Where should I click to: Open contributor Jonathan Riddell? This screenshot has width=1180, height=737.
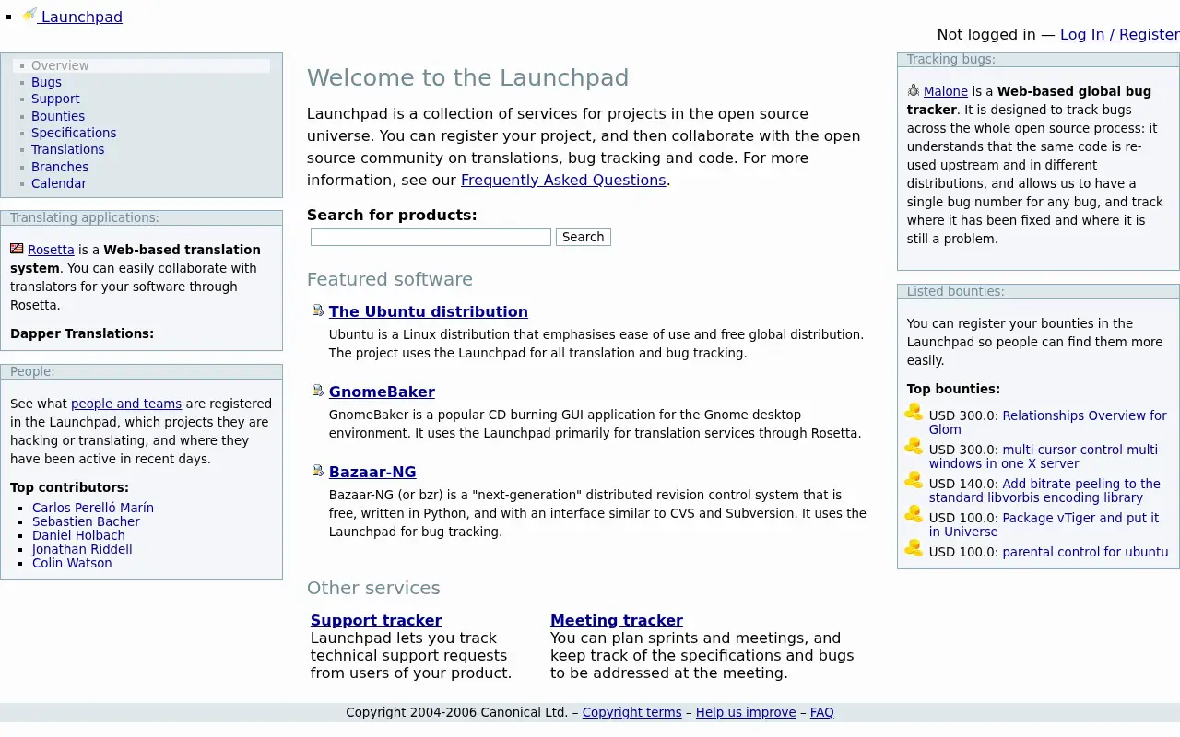tap(82, 549)
